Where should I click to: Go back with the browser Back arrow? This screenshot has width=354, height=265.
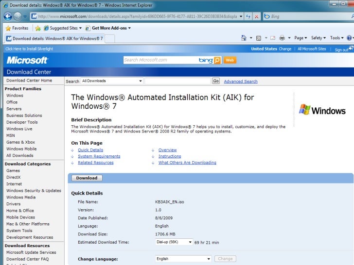pyautogui.click(x=8, y=16)
